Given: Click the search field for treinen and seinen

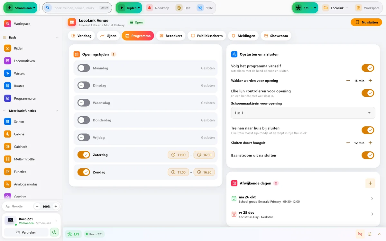Looking at the screenshot, I should point(77,8).
